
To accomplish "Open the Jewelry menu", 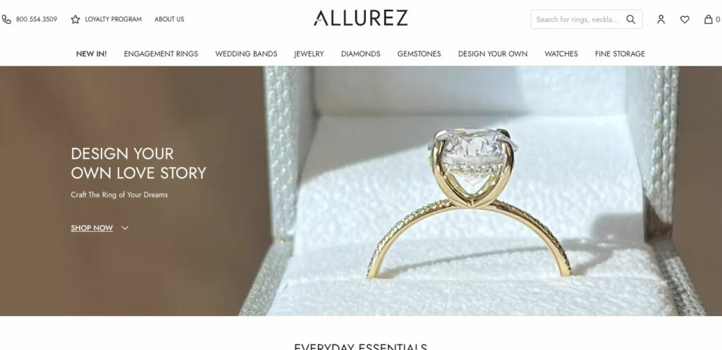I will [x=309, y=54].
